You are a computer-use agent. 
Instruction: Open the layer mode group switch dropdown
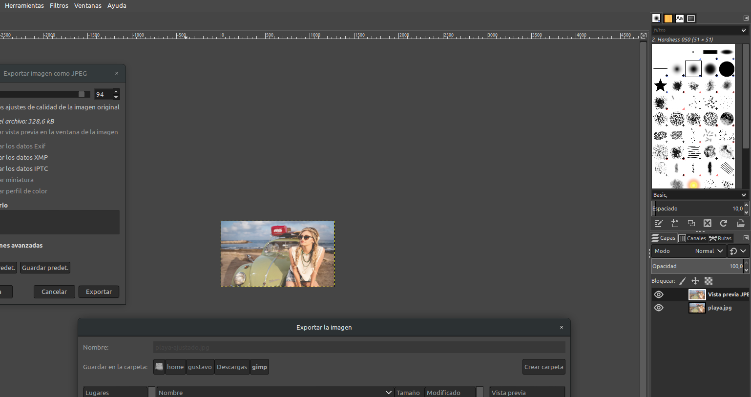pos(738,251)
